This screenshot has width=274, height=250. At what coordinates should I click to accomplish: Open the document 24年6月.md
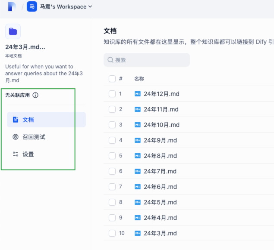click(160, 187)
